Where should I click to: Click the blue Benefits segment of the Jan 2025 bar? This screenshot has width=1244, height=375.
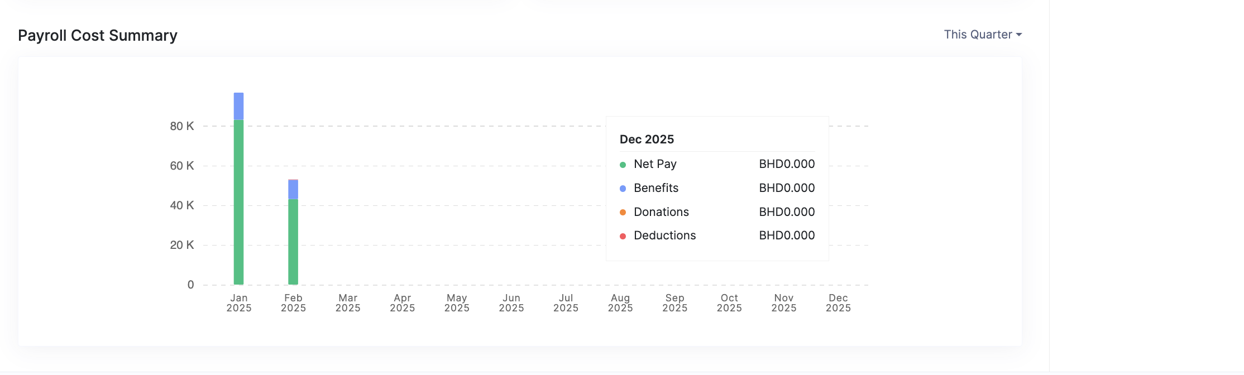point(238,106)
